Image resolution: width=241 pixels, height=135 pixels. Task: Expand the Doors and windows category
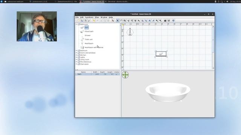click(x=76, y=53)
